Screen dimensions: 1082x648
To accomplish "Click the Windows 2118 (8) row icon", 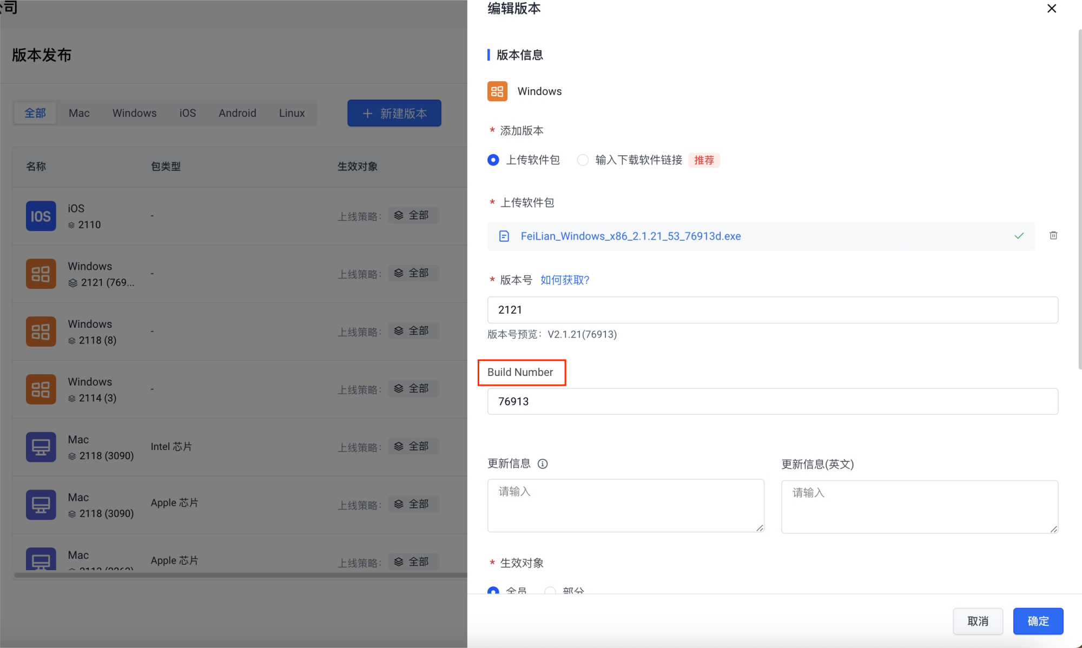I will [x=41, y=332].
